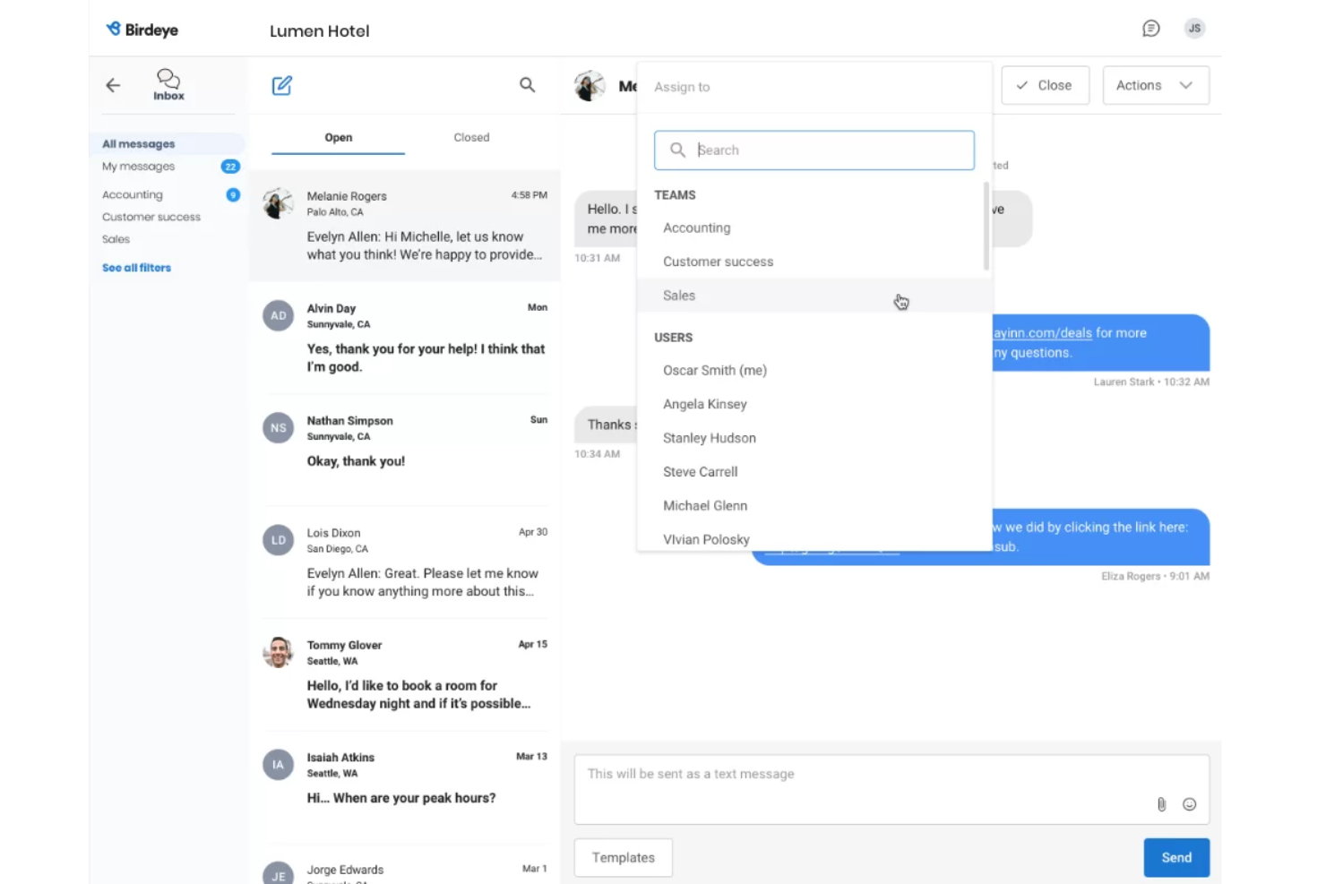The image size is (1326, 884).
Task: Open the conversation from Tommy Glover
Action: point(405,674)
